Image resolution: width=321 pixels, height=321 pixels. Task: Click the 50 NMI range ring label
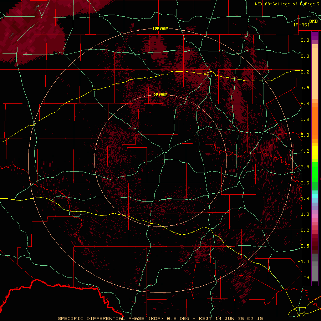tap(160, 94)
